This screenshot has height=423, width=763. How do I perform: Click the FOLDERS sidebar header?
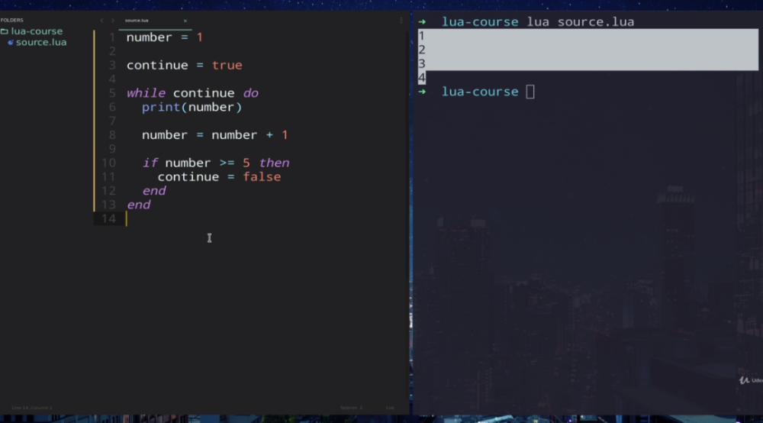tap(12, 20)
